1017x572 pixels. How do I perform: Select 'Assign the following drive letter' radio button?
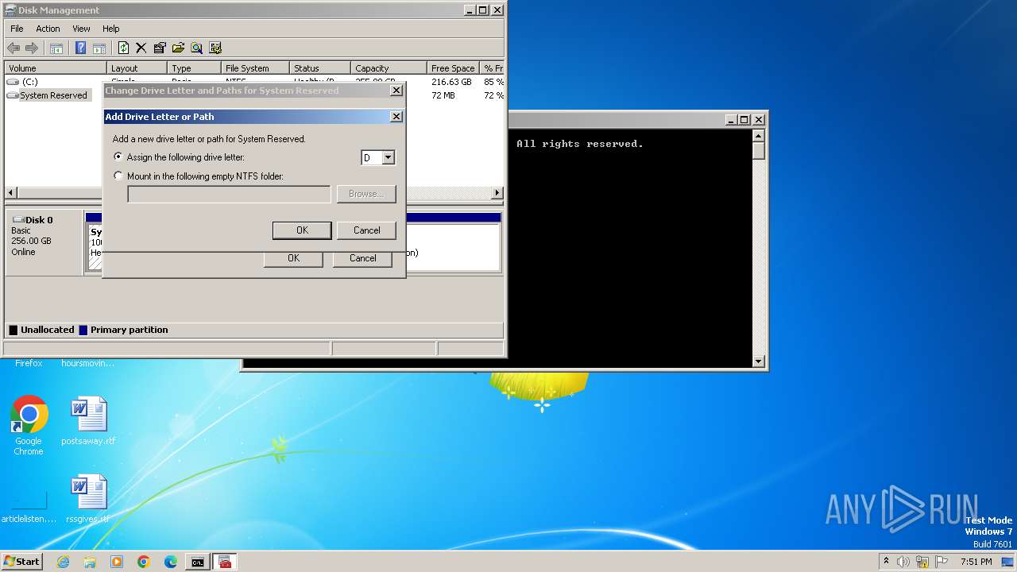[x=118, y=157]
